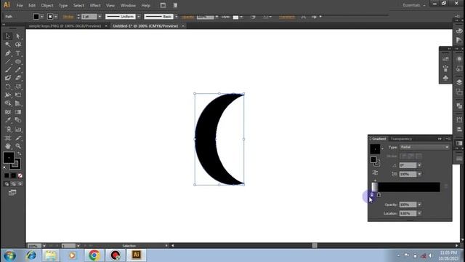This screenshot has width=465, height=262.
Task: Pick the Hand tool
Action: tap(8, 146)
